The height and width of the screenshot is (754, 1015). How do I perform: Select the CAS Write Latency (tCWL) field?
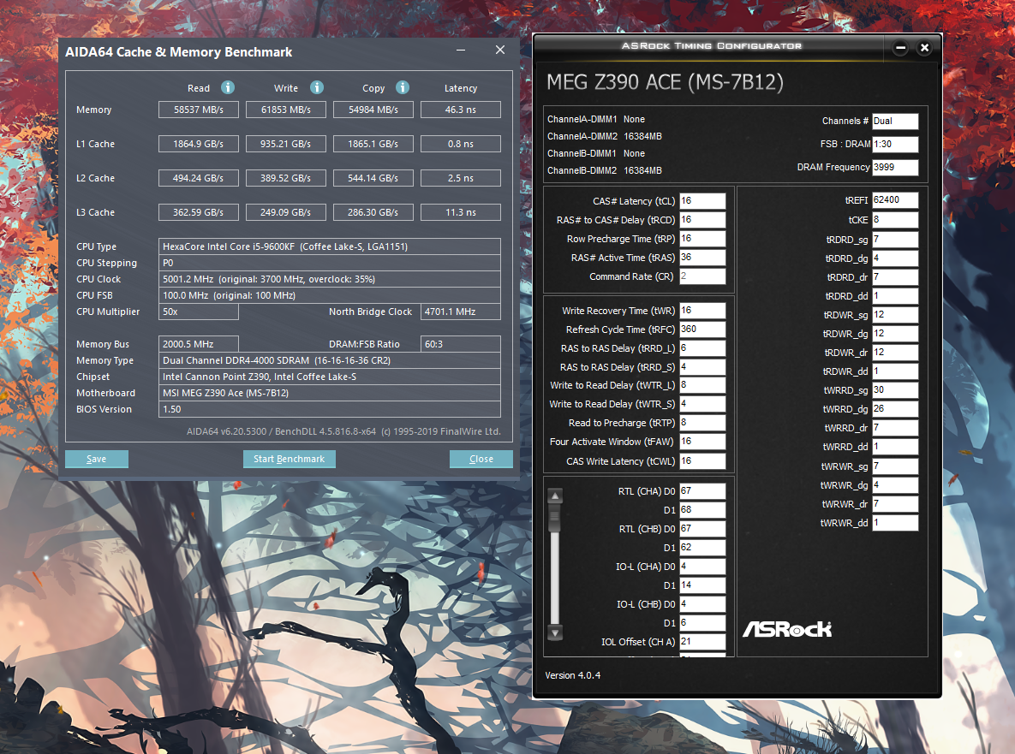[702, 461]
